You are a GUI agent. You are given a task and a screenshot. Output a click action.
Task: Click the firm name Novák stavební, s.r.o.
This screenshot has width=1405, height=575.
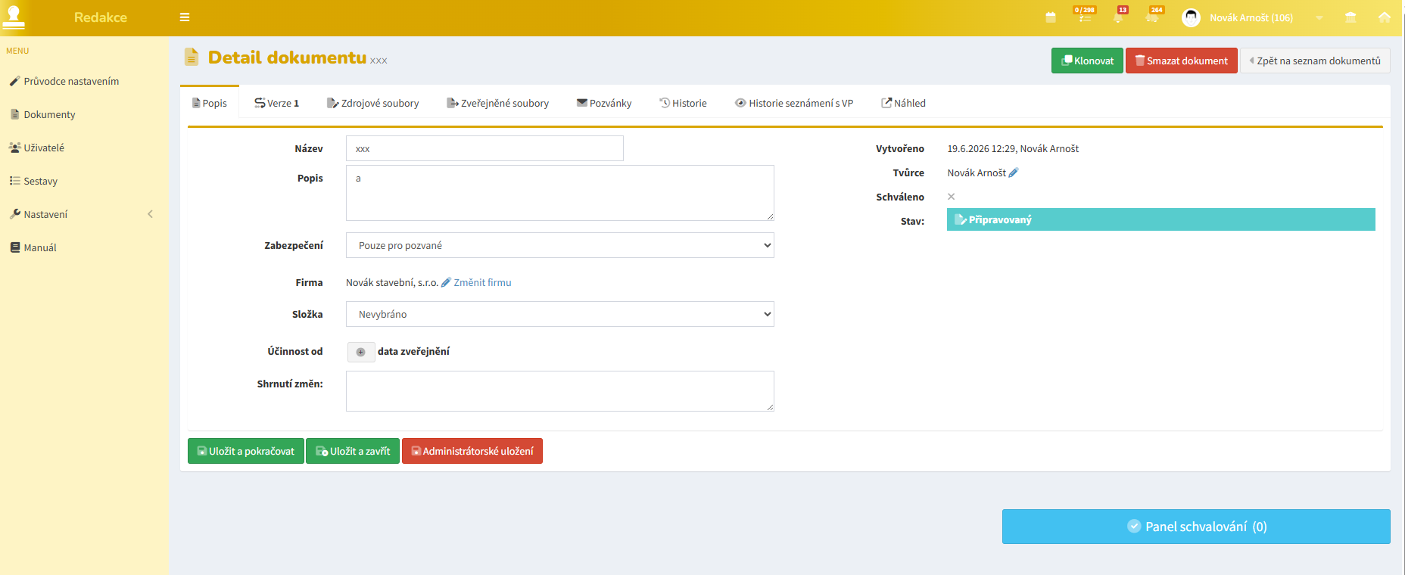pos(392,282)
